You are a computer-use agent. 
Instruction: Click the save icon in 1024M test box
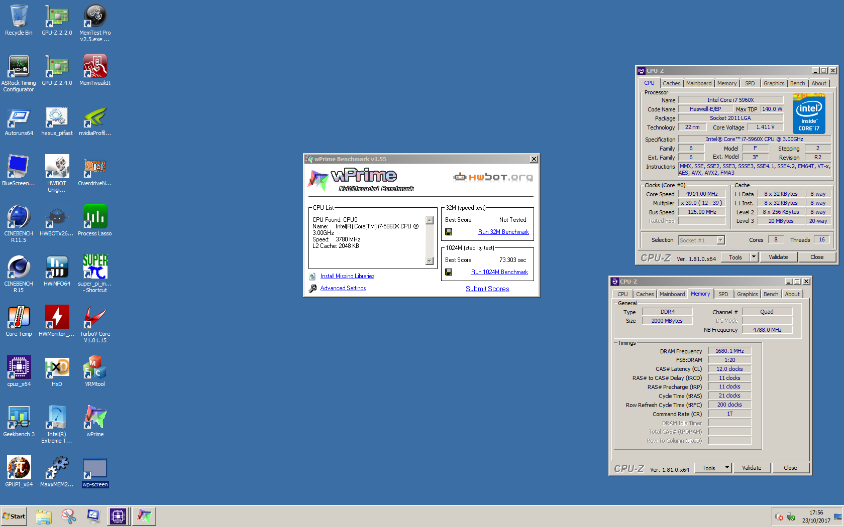click(x=449, y=272)
